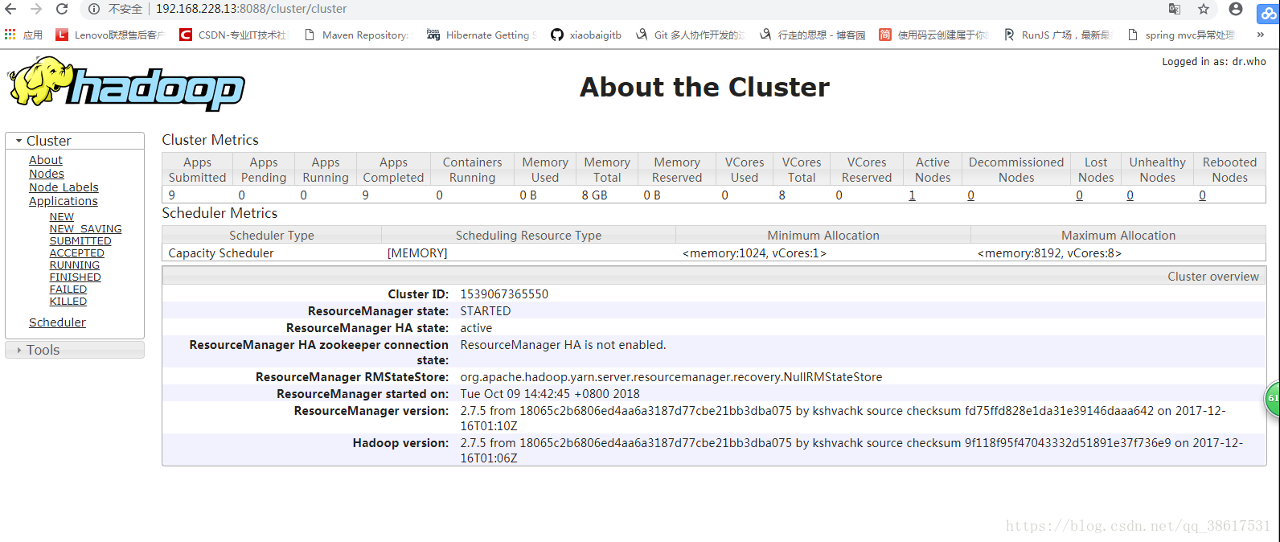Expand the Tools sidebar section
The width and height of the screenshot is (1280, 542).
(x=75, y=350)
